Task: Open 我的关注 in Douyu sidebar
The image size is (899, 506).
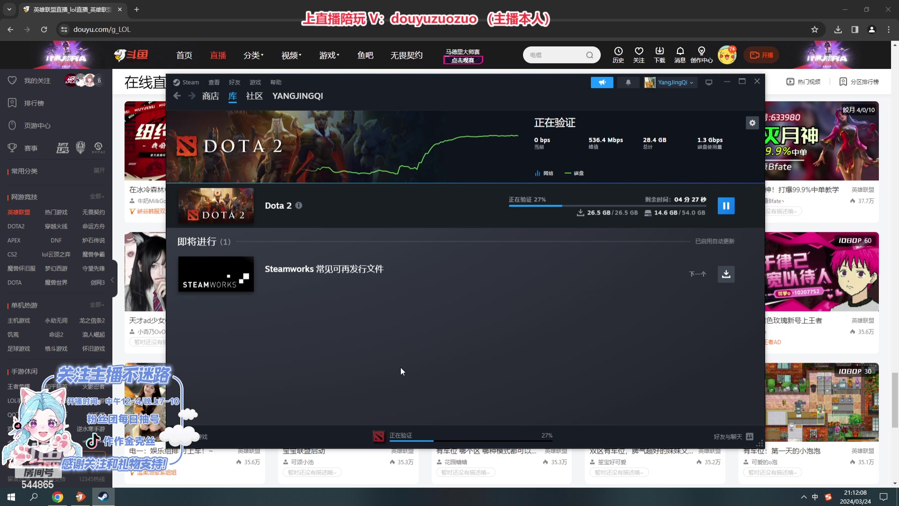Action: [x=37, y=81]
